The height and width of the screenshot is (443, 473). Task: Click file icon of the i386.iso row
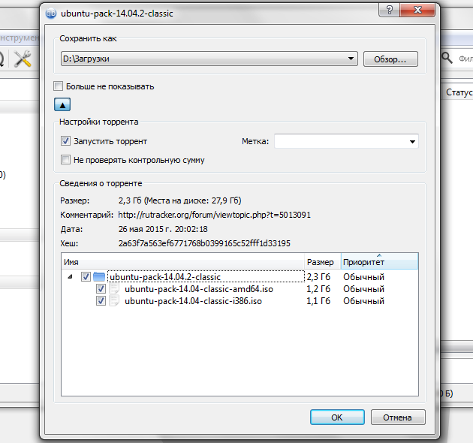click(114, 301)
